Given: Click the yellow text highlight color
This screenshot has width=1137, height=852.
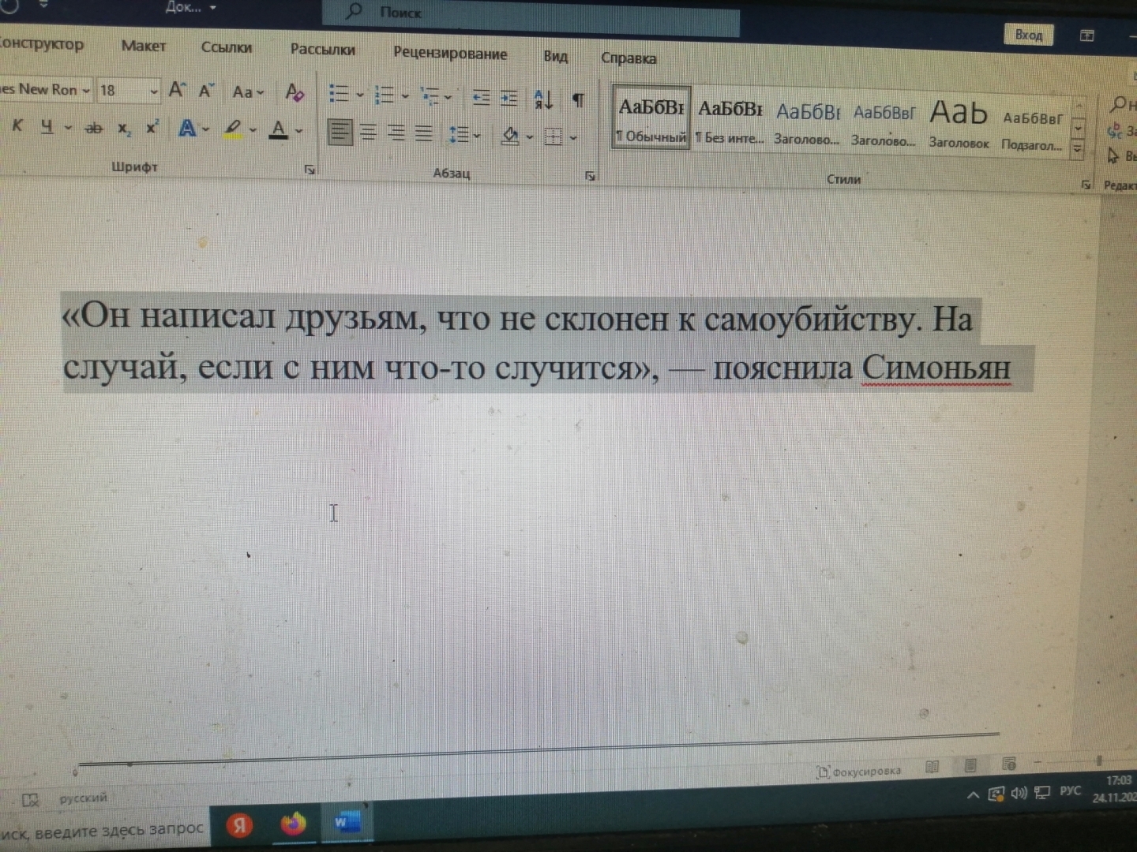Looking at the screenshot, I should click(x=233, y=129).
